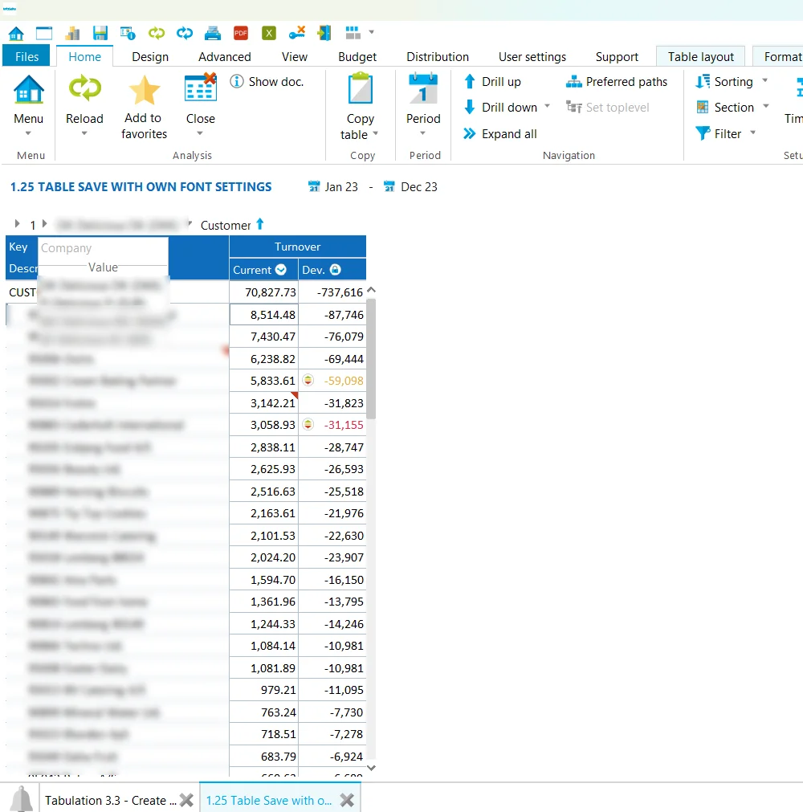This screenshot has width=803, height=812.
Task: Open the Files tab
Action: click(26, 56)
